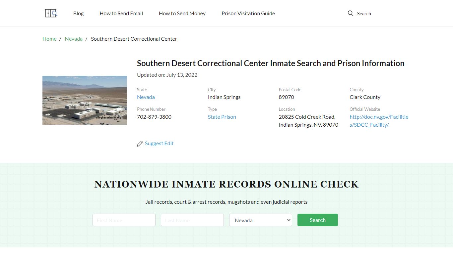Click Southern Desert Correctional Center breadcrumb text
The image size is (453, 254).
pos(134,39)
